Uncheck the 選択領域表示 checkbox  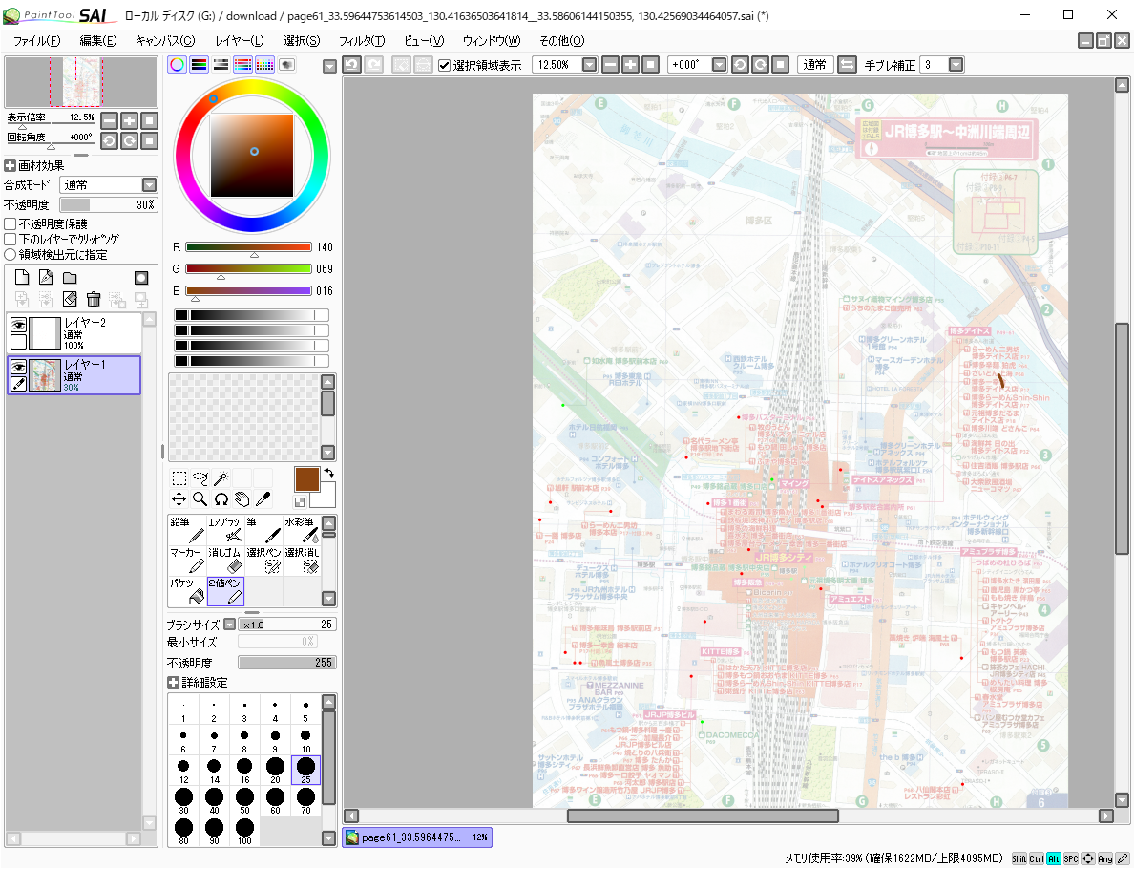coord(444,65)
